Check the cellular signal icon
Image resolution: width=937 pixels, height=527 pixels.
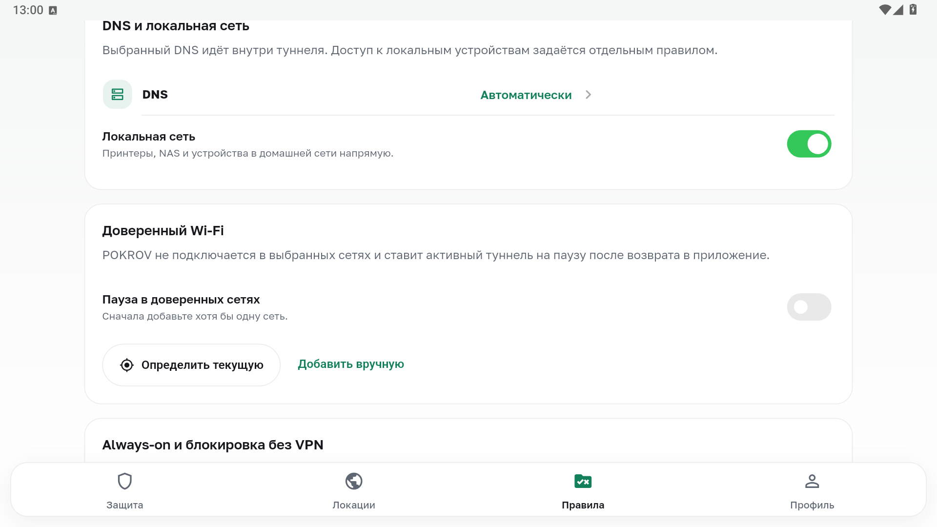[898, 10]
